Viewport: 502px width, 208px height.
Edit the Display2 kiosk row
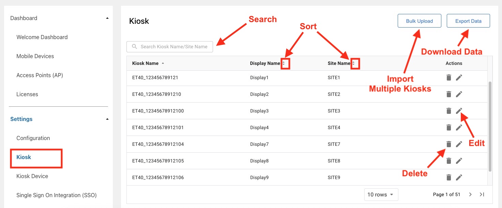click(459, 94)
